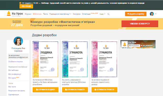This screenshot has width=163, height=96.
Task: Expand the account dropdown arrow
Action: pos(156,14)
